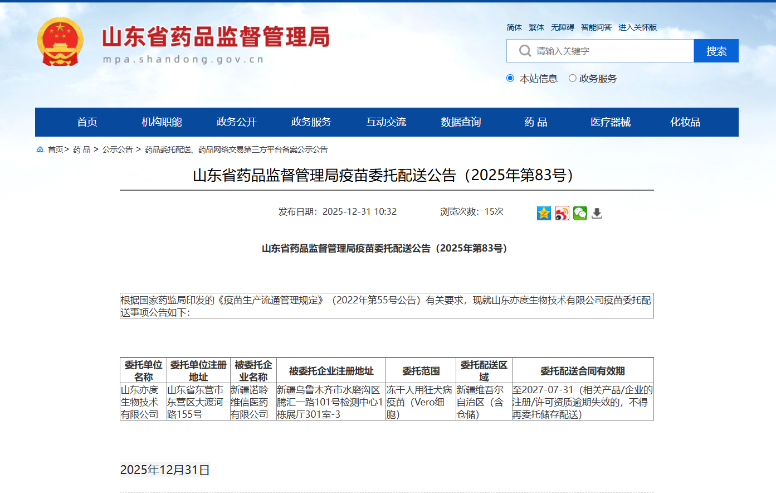Click the magnifier icon in search box
This screenshot has width=776, height=493.
click(x=524, y=51)
